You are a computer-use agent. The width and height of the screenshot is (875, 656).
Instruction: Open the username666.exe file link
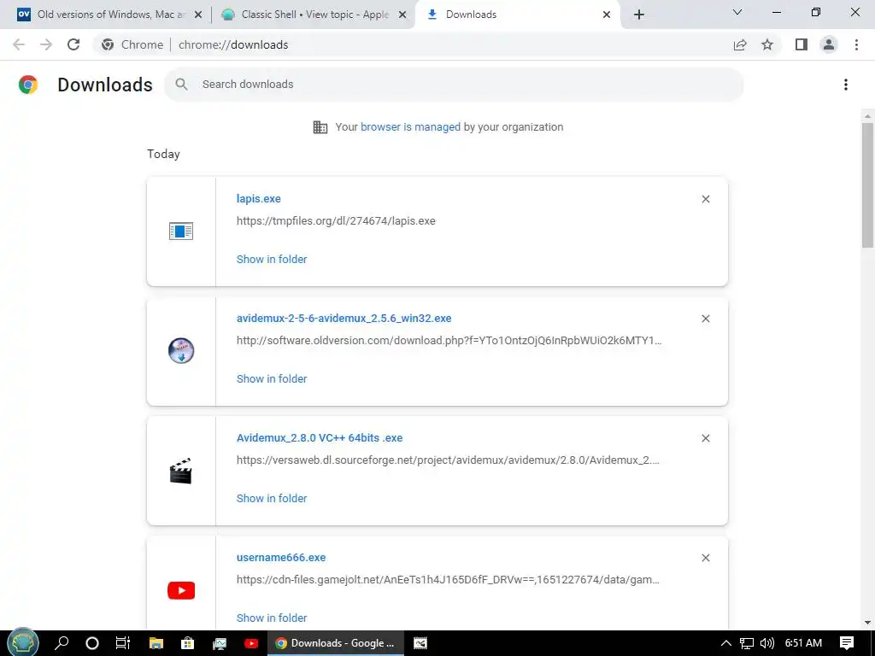click(280, 557)
